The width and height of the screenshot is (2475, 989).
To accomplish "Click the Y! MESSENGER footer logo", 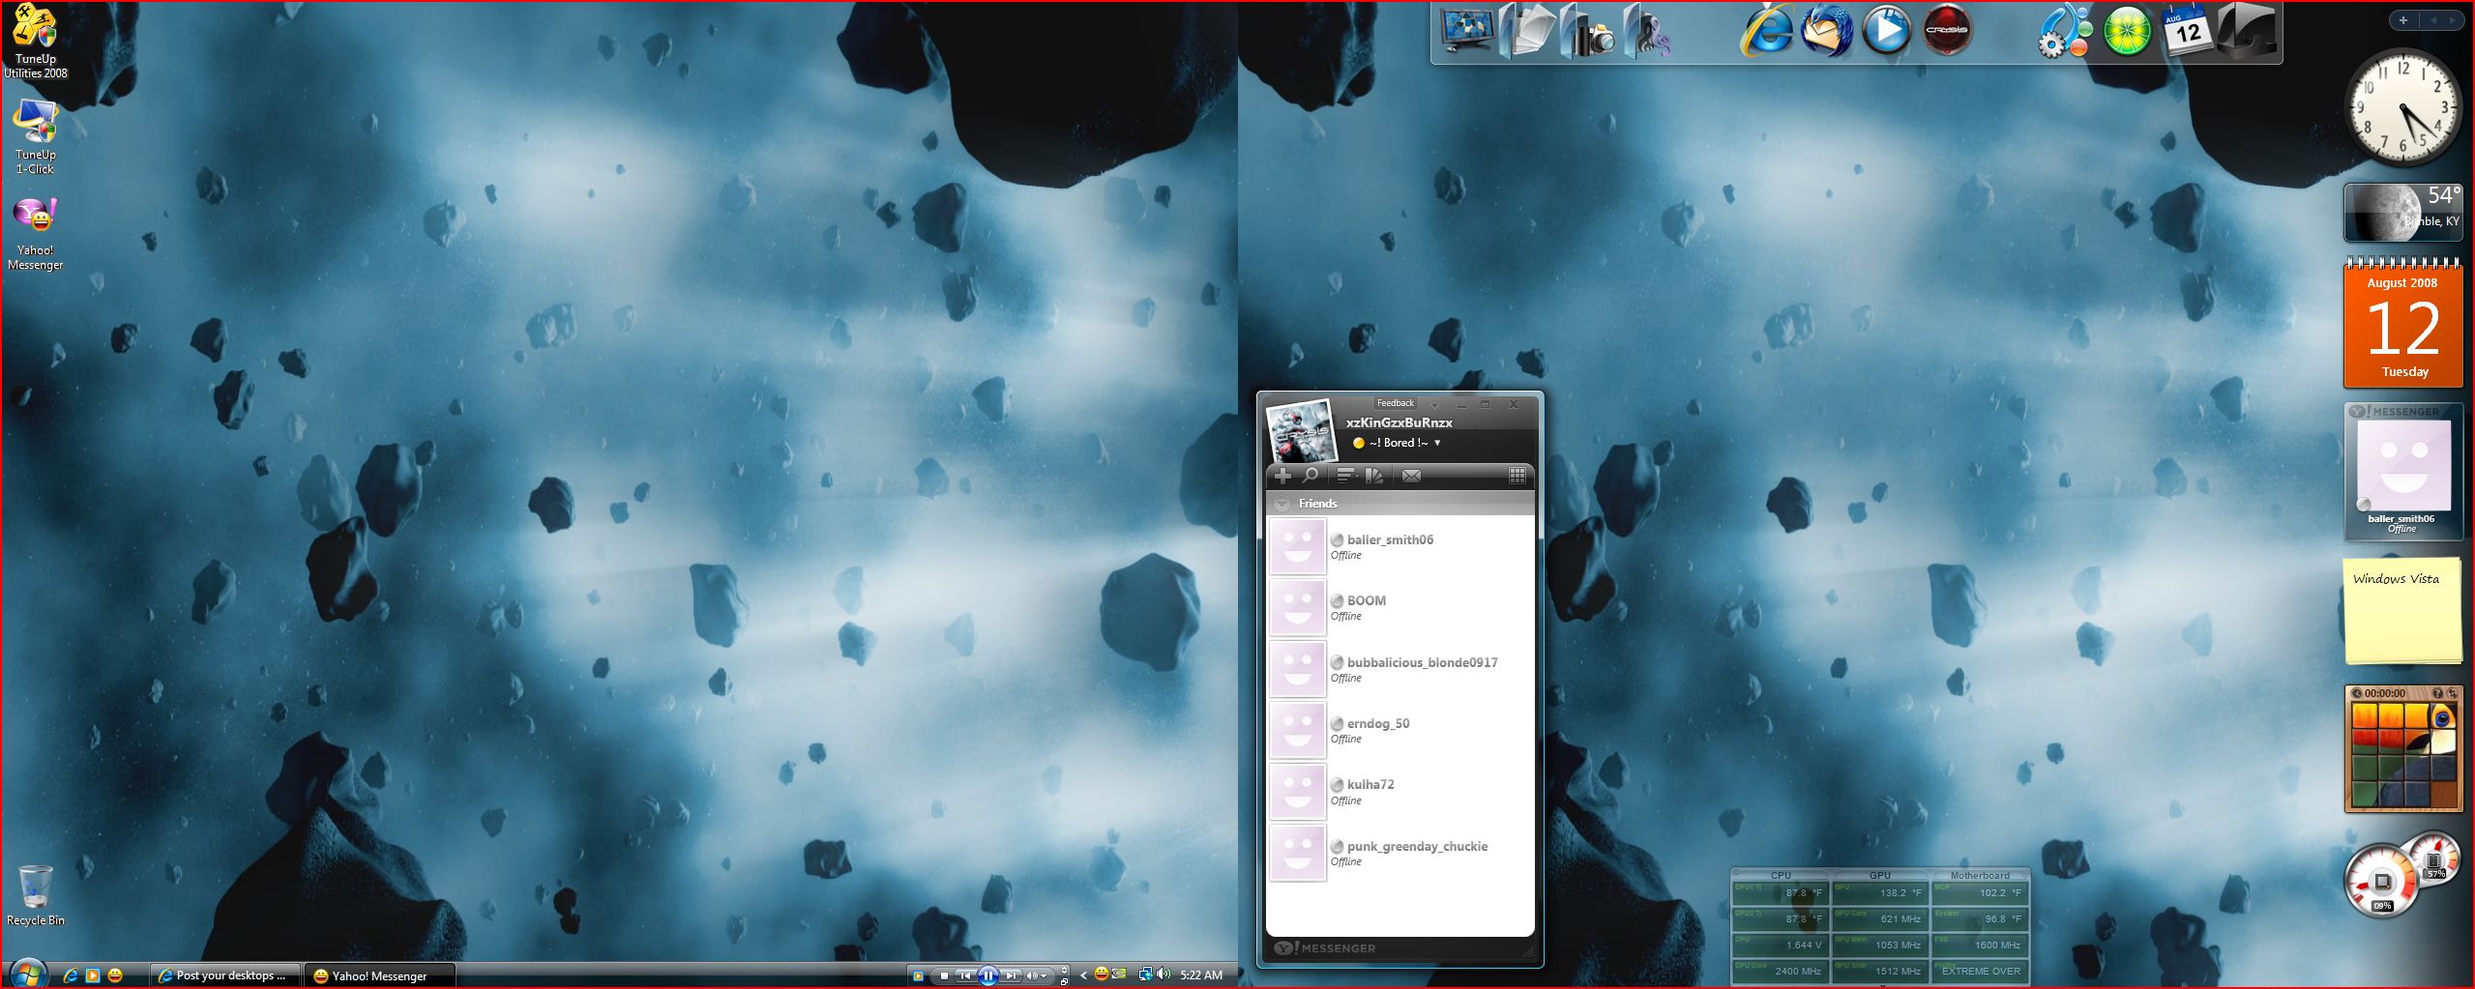I will pos(1324,948).
